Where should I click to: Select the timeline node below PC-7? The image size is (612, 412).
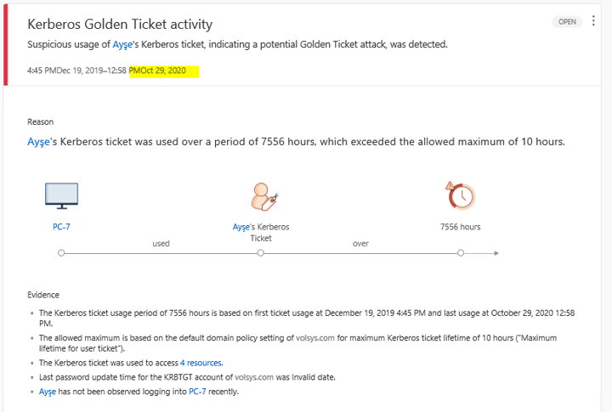coord(61,253)
